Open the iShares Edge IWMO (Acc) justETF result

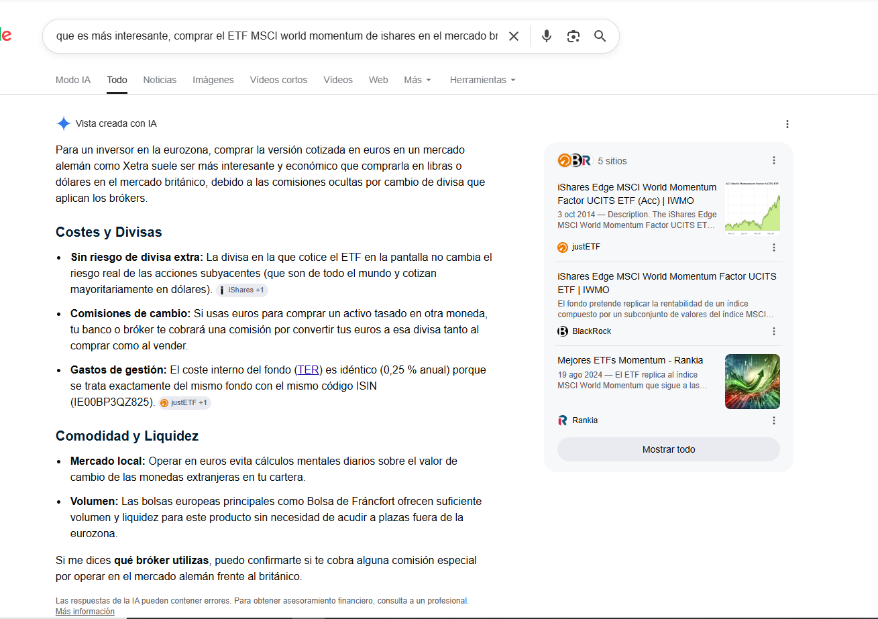[637, 194]
